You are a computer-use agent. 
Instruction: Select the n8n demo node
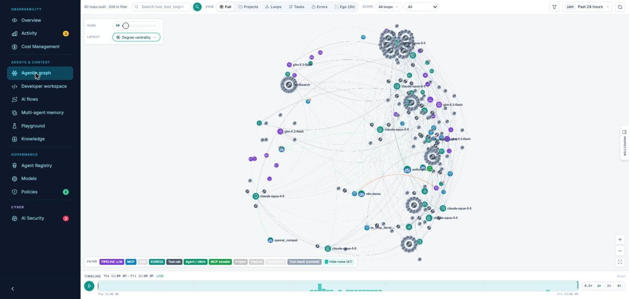(x=361, y=194)
